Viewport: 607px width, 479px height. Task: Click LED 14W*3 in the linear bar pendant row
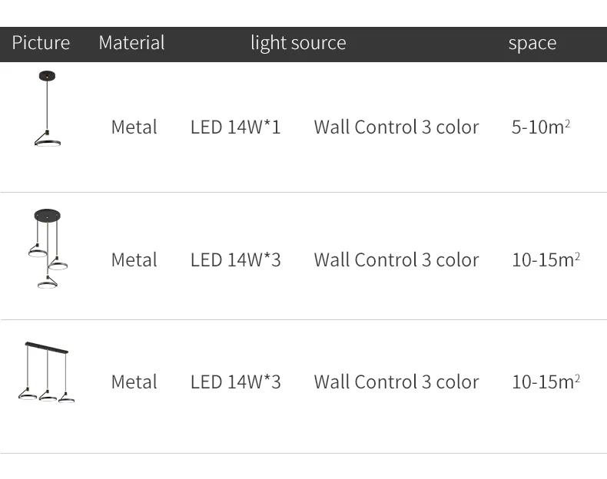point(235,382)
